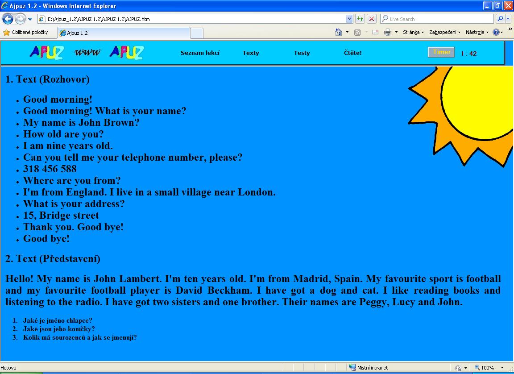Click the green Refresh arrows icon
The height and width of the screenshot is (374, 514).
360,19
